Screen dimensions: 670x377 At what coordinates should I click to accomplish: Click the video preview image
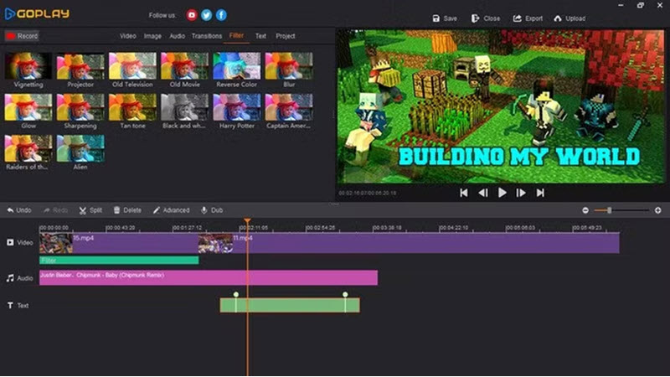(501, 106)
